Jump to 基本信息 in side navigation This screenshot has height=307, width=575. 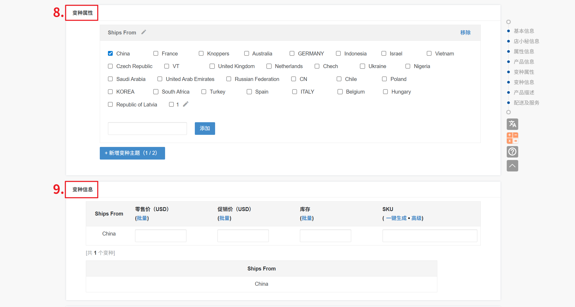tap(524, 31)
